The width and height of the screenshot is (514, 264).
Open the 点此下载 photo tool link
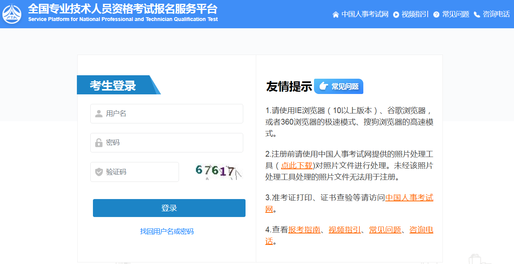(297, 165)
